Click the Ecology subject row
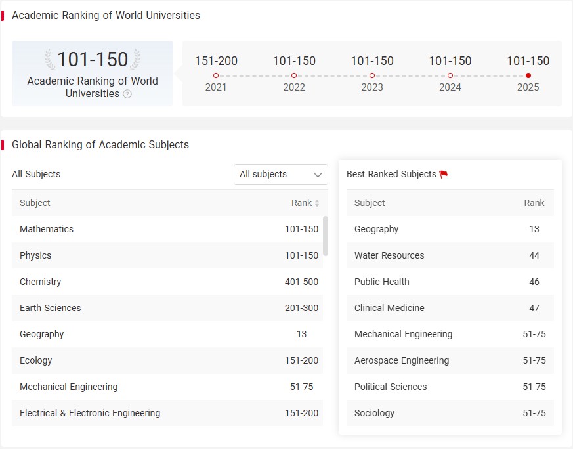The height and width of the screenshot is (449, 573). click(x=167, y=360)
